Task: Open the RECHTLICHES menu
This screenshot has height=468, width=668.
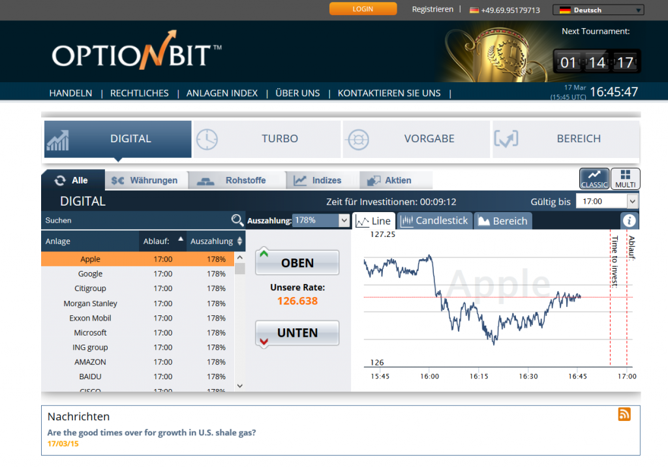Action: coord(140,93)
